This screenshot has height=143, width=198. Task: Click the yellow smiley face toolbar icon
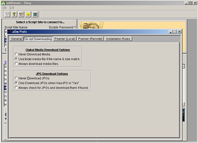28,14
